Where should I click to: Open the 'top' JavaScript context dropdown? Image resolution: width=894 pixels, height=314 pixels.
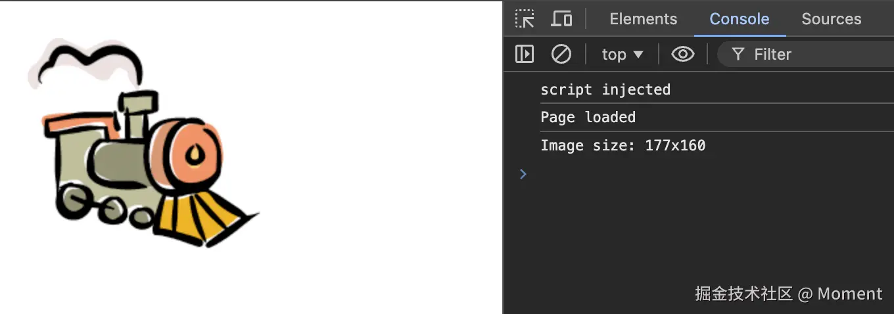[x=622, y=55]
